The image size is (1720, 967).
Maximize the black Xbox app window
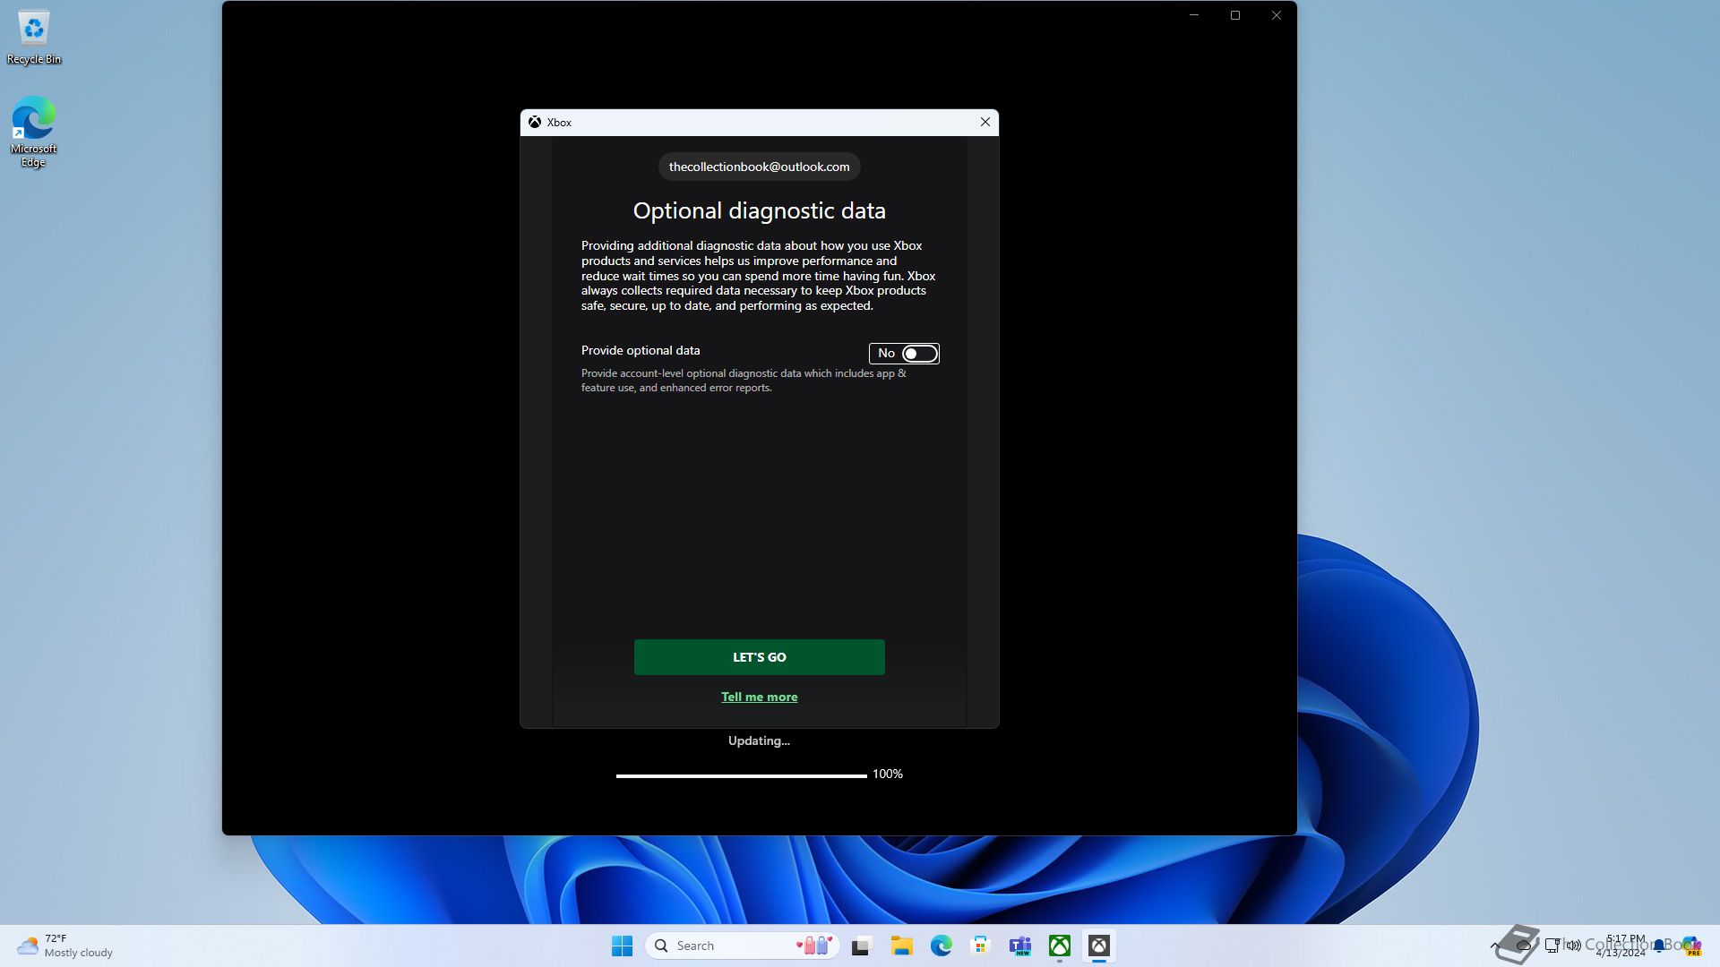pos(1235,15)
